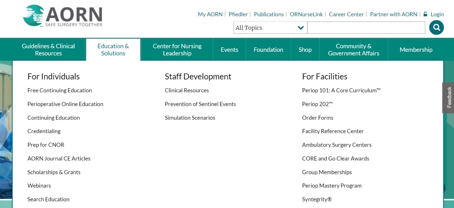454x208 pixels.
Task: Select the Center for Nursing Leadership menu
Action: coord(177,49)
